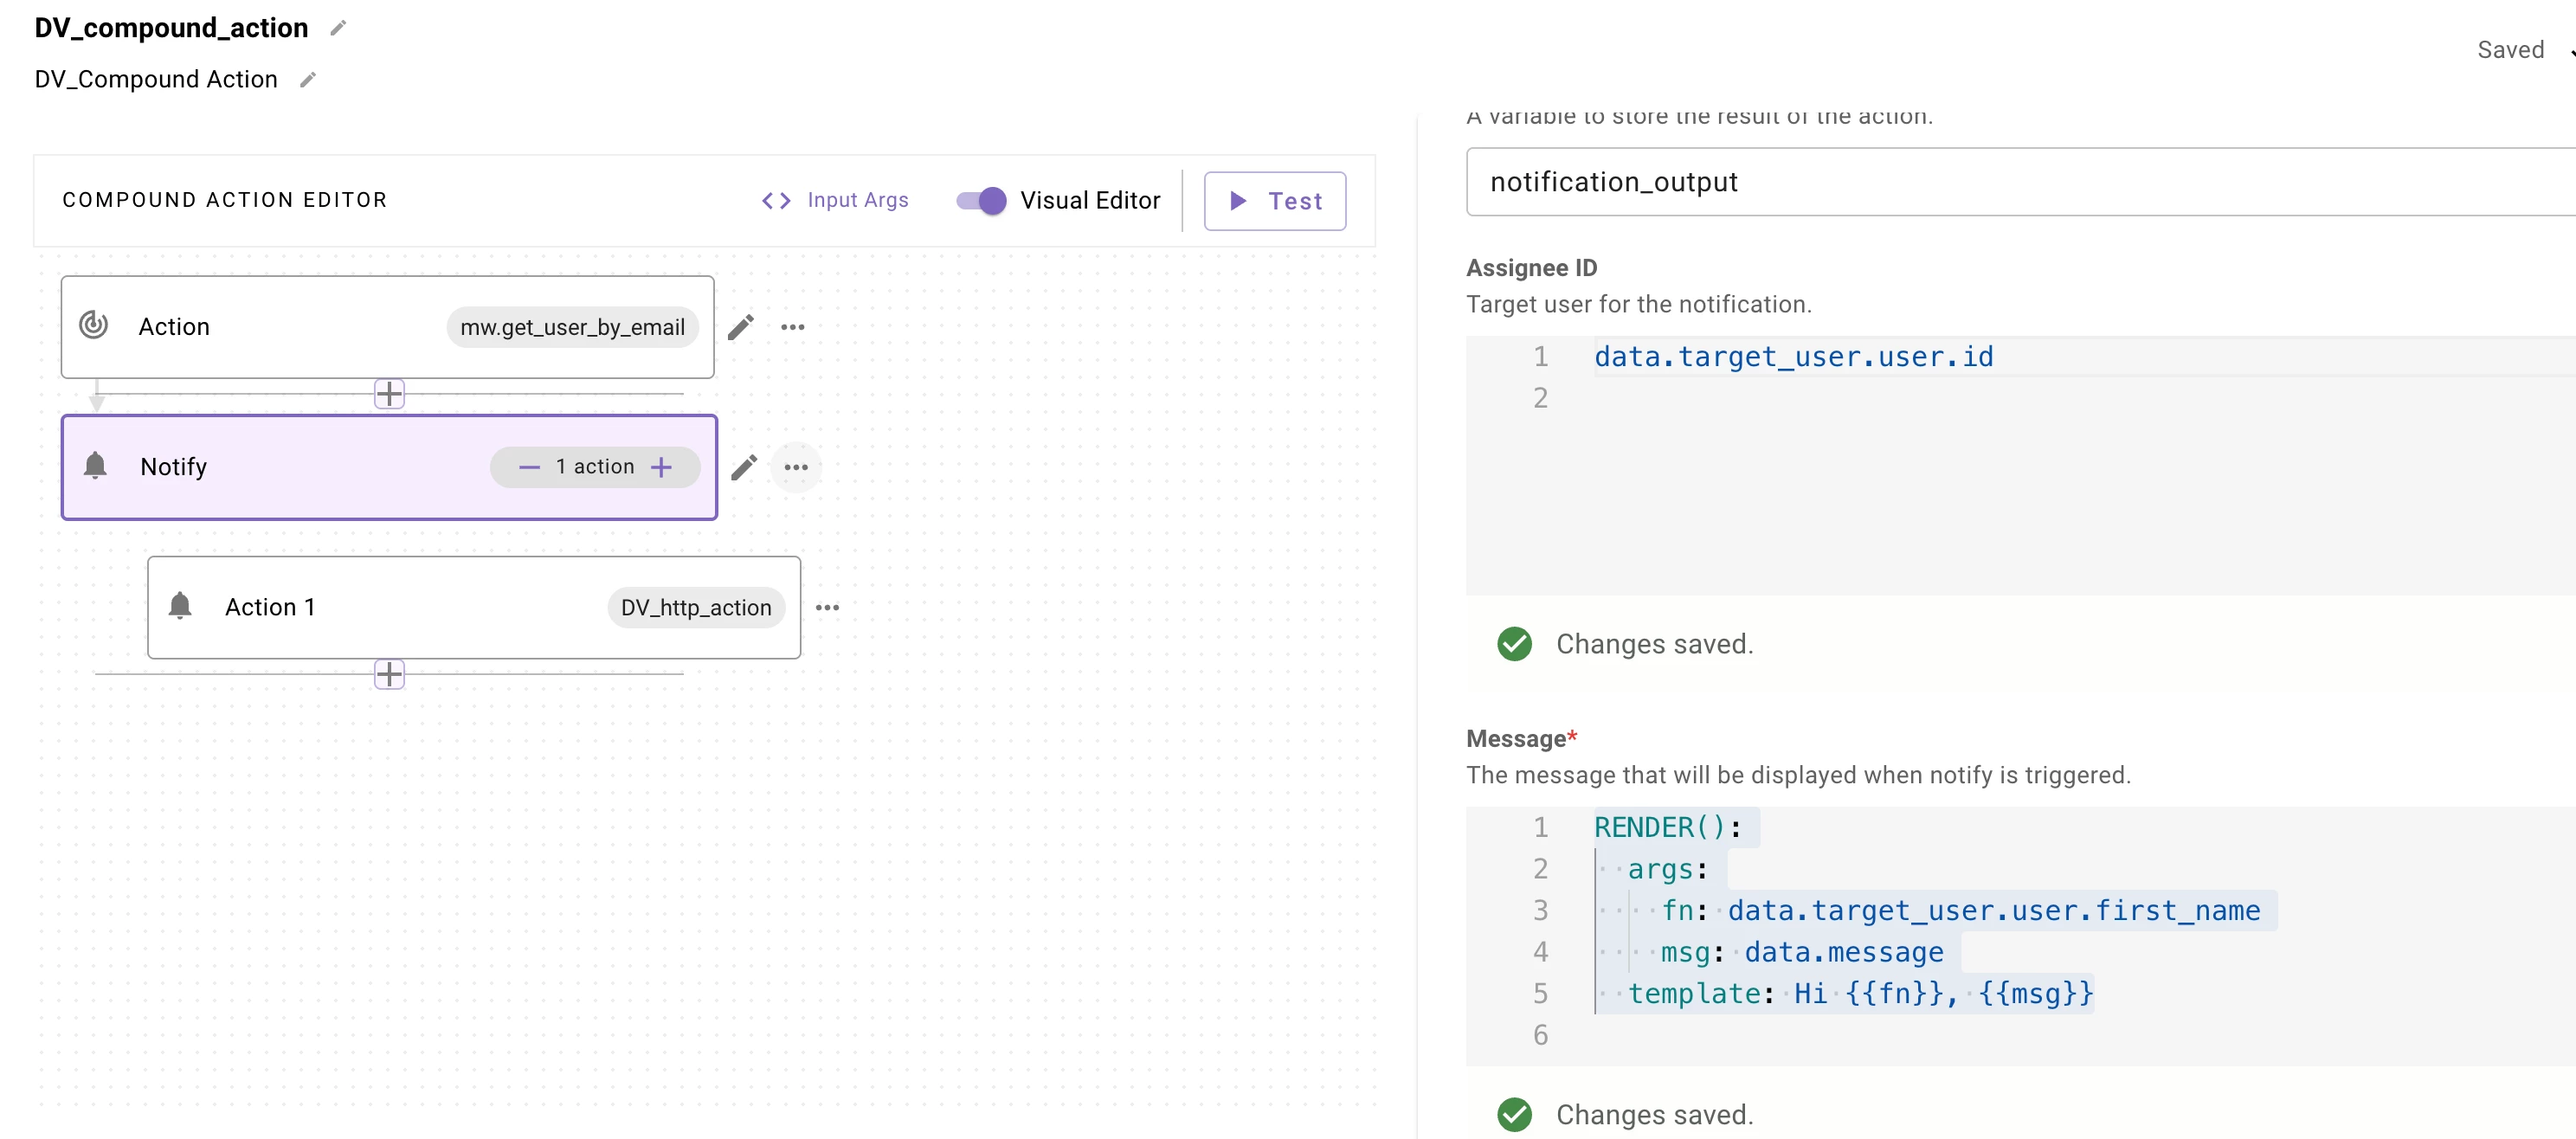This screenshot has height=1139, width=2576.
Task: Open three-dot menu for Notify step
Action: [x=795, y=467]
